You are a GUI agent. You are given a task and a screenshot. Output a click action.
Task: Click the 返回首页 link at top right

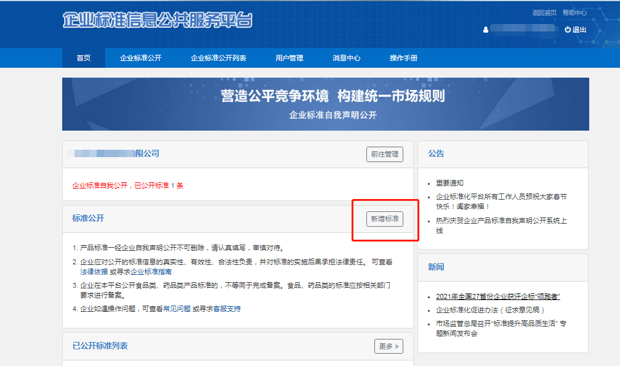point(544,12)
